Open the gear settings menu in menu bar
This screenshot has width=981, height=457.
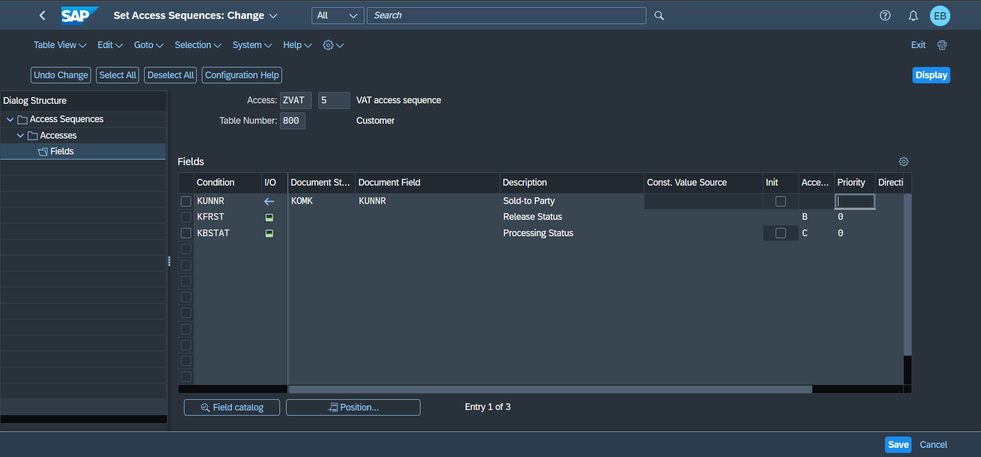point(333,45)
